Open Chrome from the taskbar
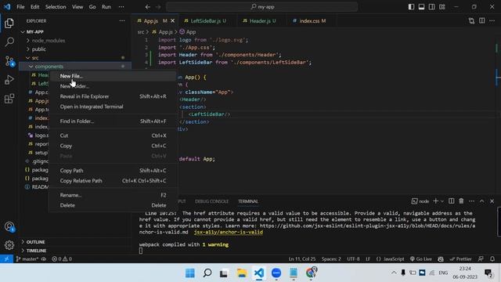The width and height of the screenshot is (501, 282). click(311, 273)
